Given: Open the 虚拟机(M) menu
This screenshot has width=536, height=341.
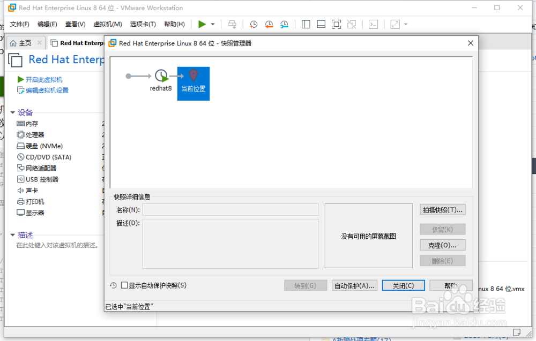Looking at the screenshot, I should 108,24.
